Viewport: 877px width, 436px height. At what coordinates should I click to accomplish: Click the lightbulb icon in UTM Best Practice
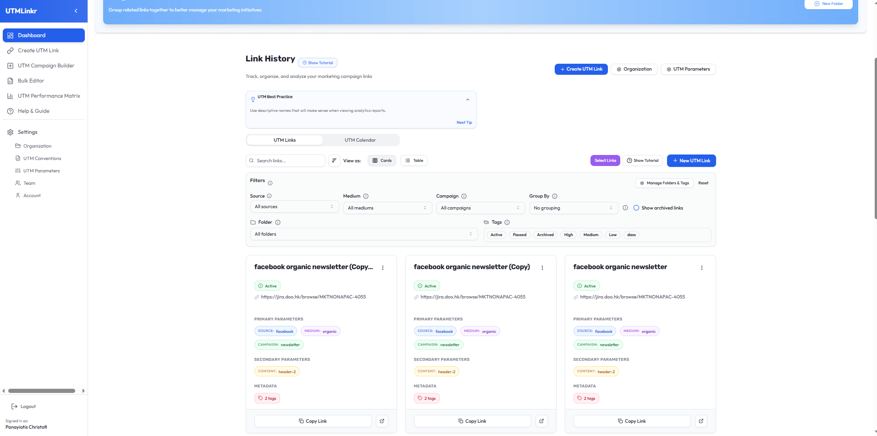pos(253,99)
